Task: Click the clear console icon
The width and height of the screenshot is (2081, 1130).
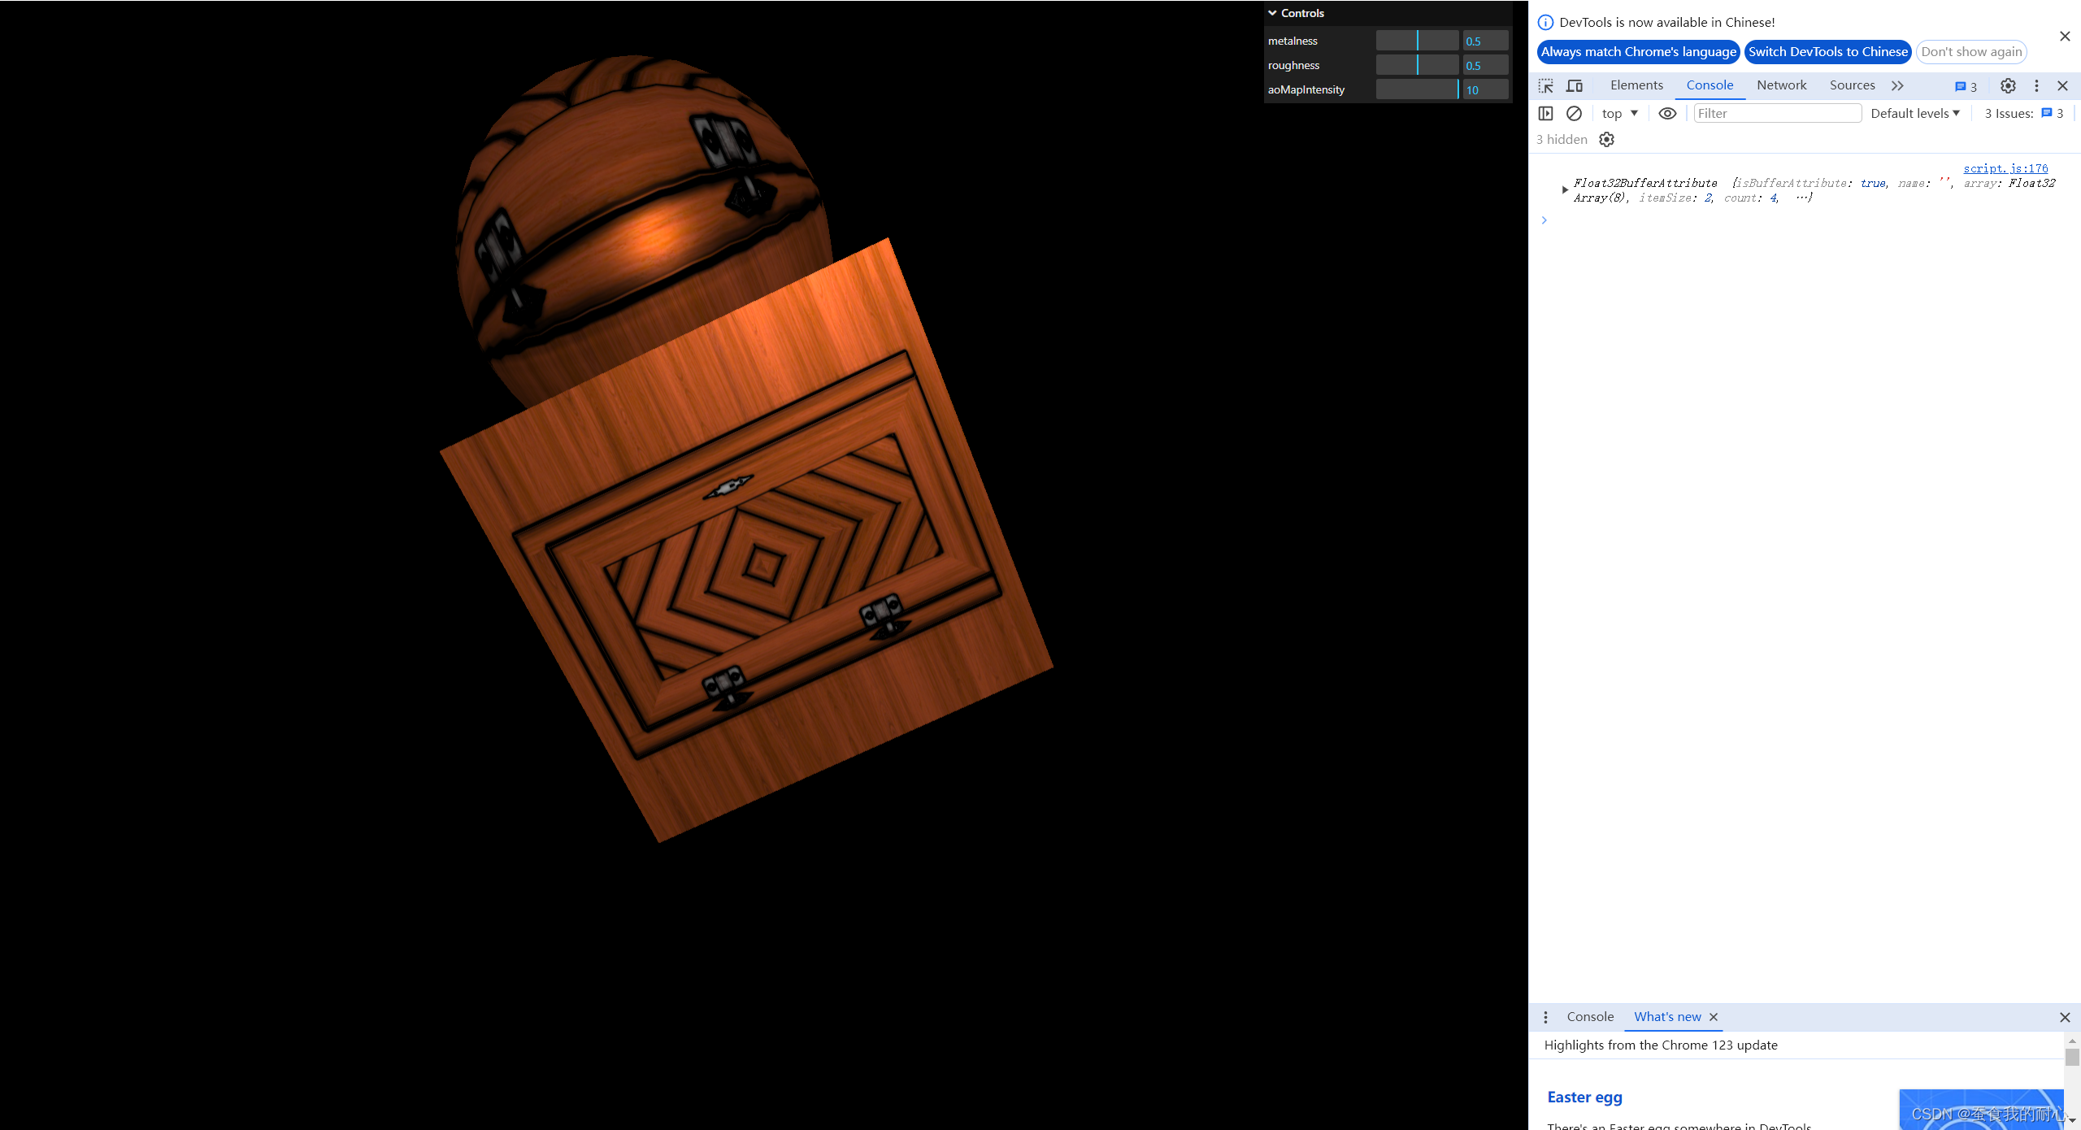Action: [x=1574, y=113]
